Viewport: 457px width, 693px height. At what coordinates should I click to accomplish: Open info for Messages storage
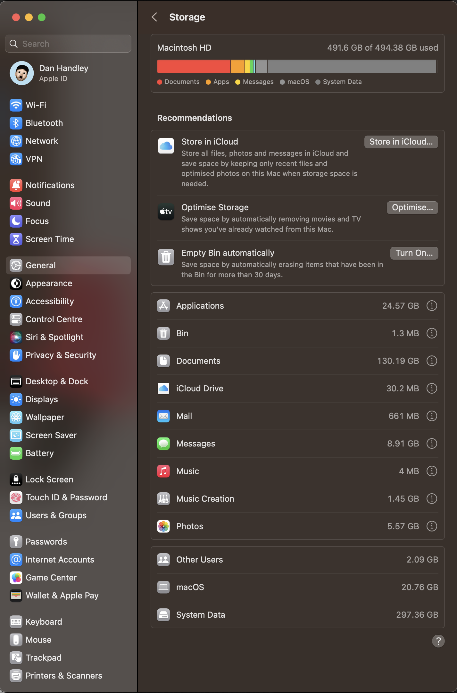click(x=432, y=443)
